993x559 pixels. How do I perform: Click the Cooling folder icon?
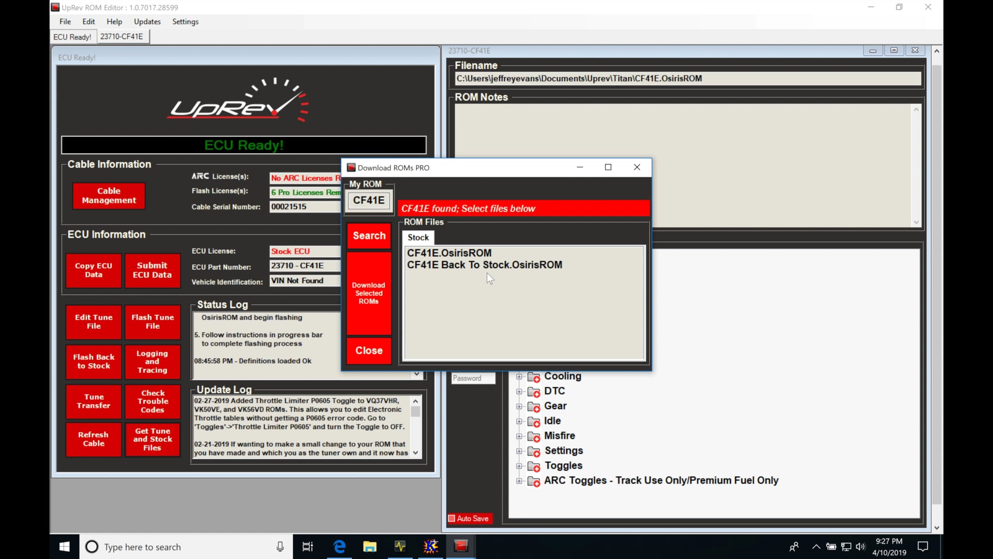pyautogui.click(x=535, y=376)
